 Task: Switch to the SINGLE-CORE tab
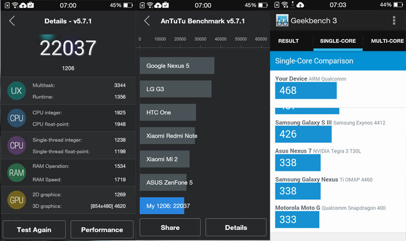(338, 41)
